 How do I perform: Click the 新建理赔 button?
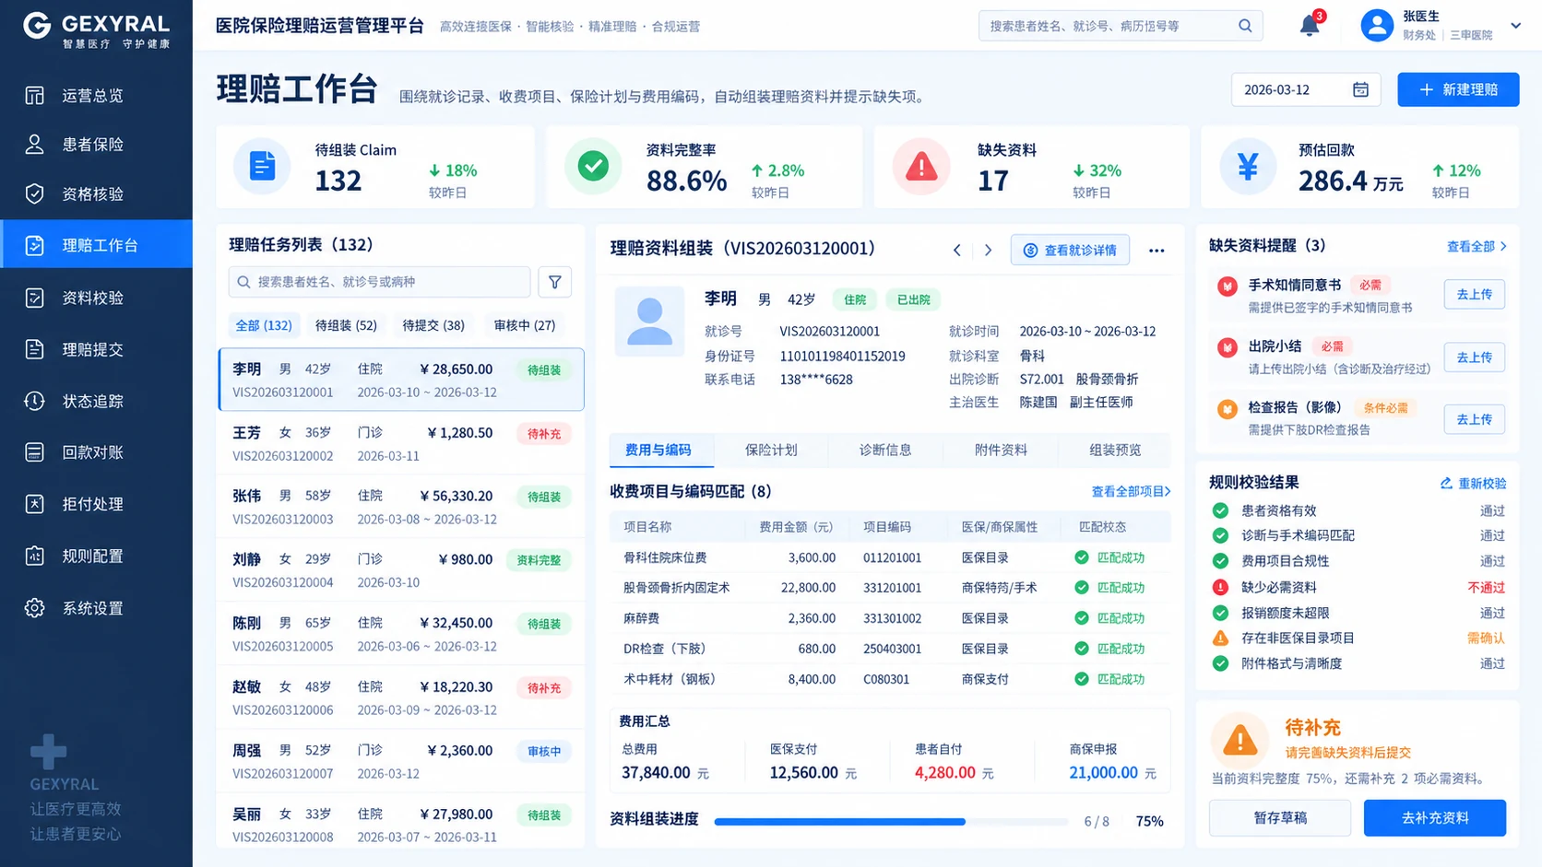1458,89
